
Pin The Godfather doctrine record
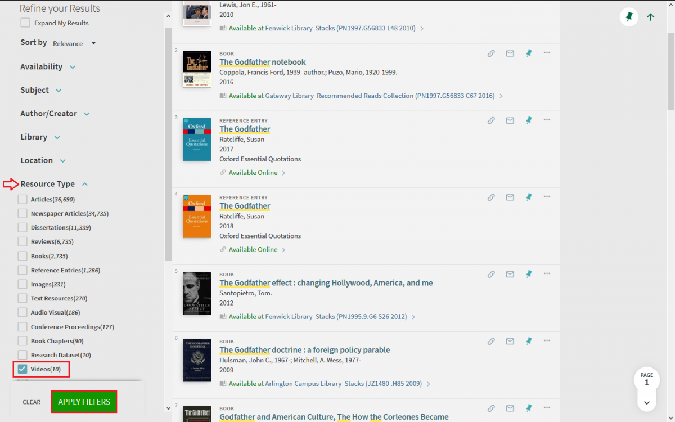(x=529, y=341)
